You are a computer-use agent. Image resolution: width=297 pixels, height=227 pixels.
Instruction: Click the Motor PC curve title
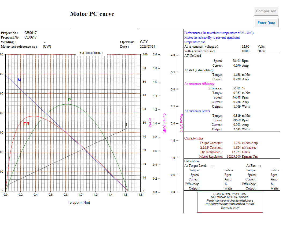pos(92,14)
